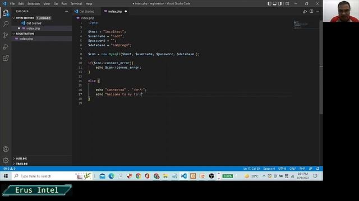Screen dimensions: 359x201
Task: Open the Source Control view
Action: tap(6, 35)
